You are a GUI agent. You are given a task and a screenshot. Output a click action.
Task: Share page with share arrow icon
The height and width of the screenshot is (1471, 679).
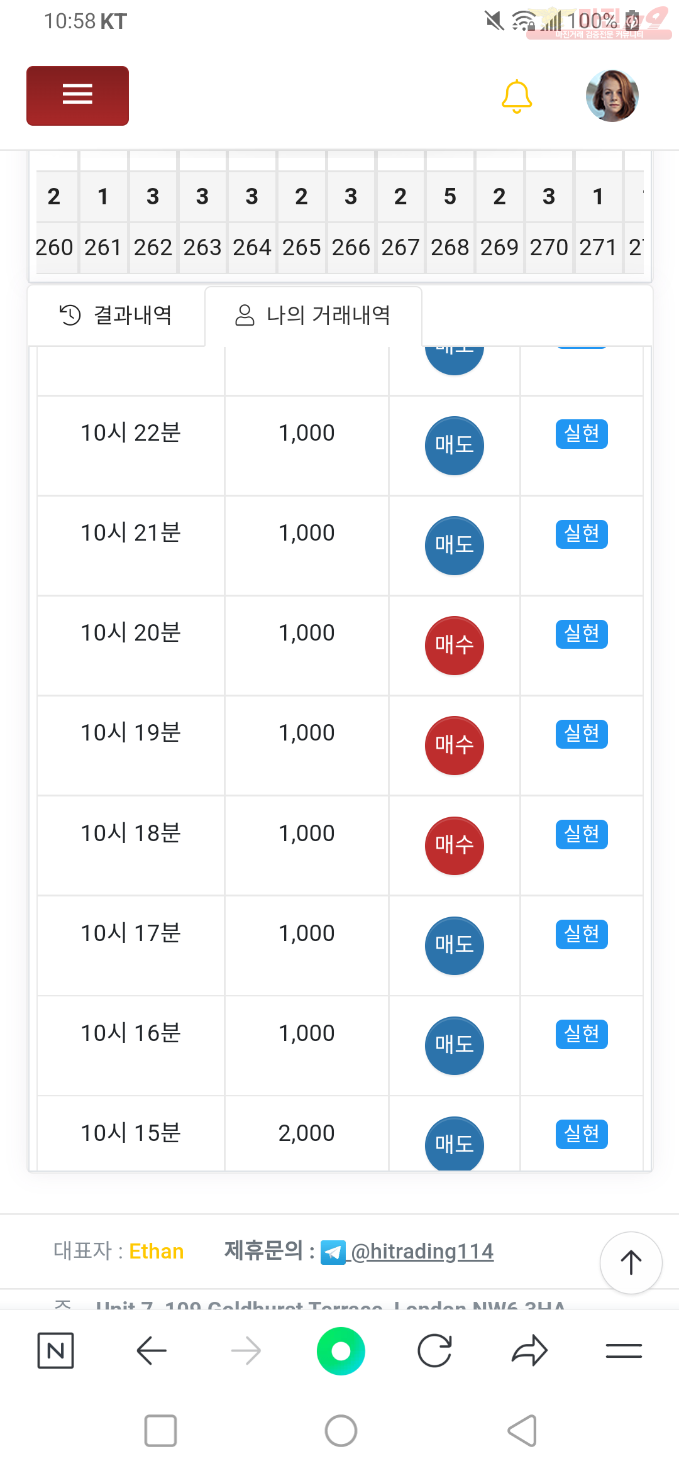coord(529,1350)
